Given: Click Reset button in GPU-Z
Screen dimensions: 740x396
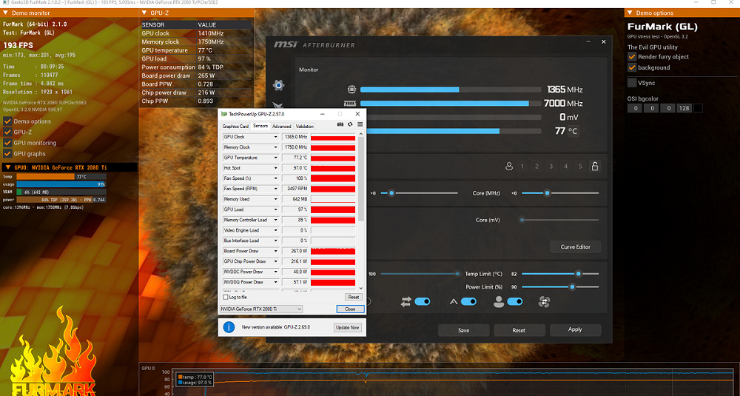Looking at the screenshot, I should [354, 298].
